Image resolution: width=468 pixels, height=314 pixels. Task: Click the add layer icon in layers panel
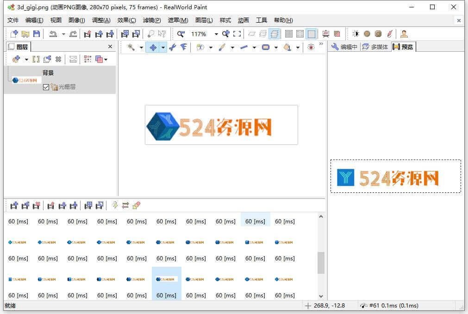(16, 59)
